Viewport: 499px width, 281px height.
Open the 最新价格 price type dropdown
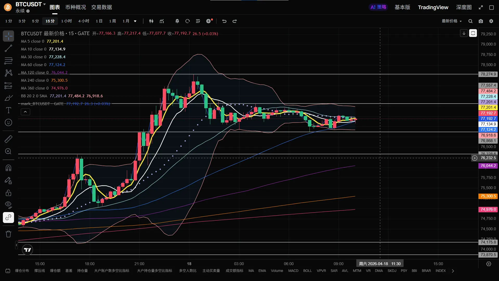tap(452, 21)
